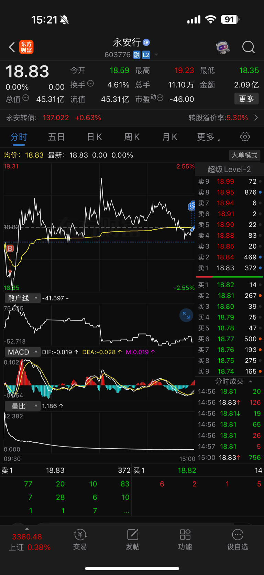Tap 最低 price 18.35
The width and height of the screenshot is (264, 575).
pos(249,71)
